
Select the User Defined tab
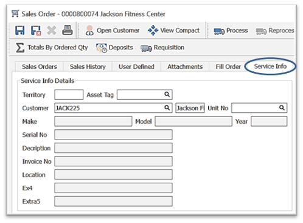click(x=136, y=66)
